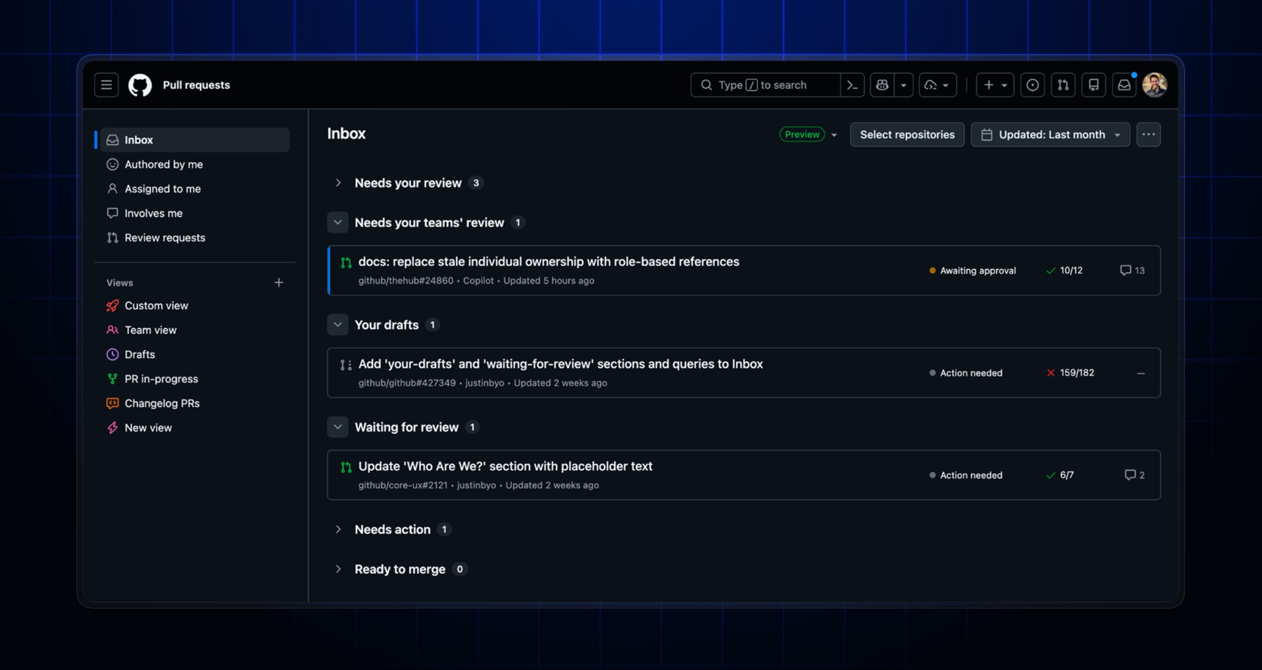The width and height of the screenshot is (1262, 670).
Task: Launch the command palette terminal icon
Action: pos(852,85)
